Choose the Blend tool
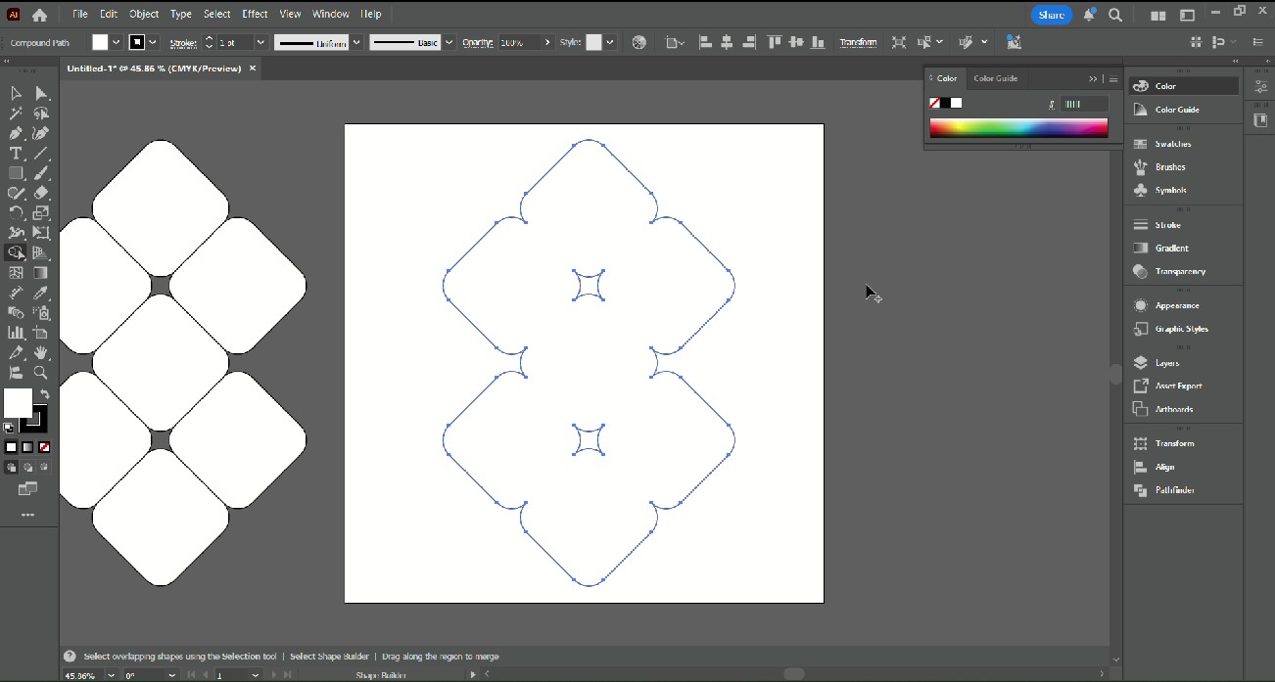 point(16,313)
